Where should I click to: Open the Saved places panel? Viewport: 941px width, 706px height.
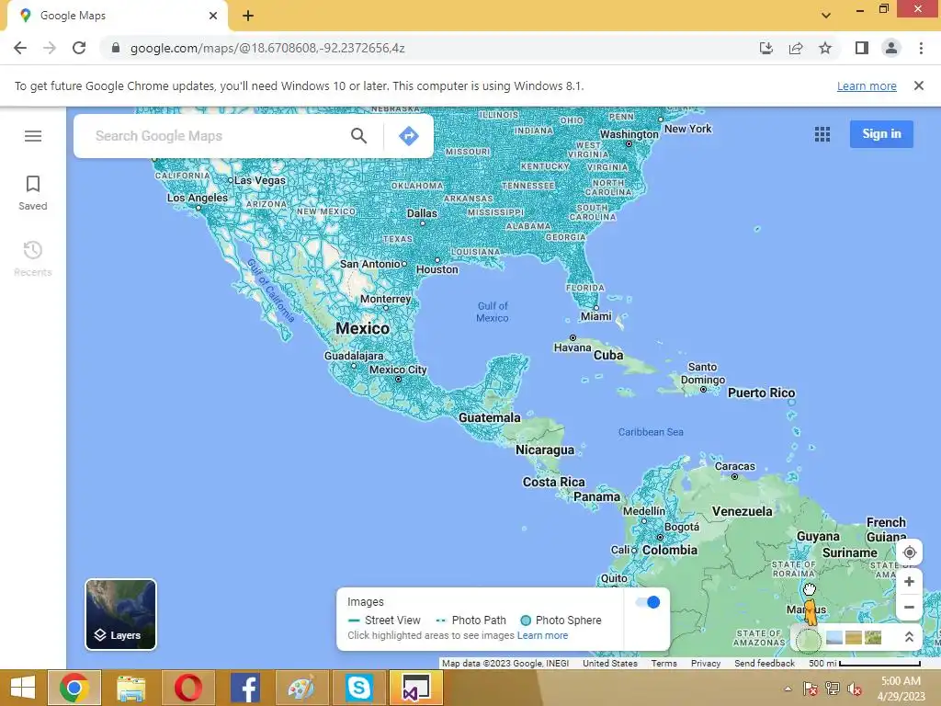coord(33,193)
